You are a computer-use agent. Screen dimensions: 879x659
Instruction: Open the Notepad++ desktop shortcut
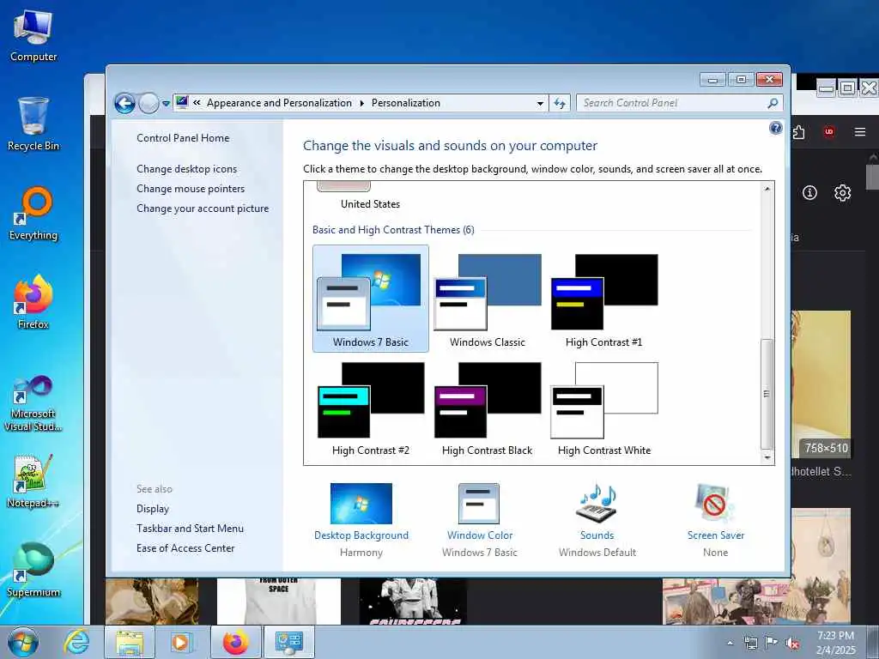click(x=33, y=482)
